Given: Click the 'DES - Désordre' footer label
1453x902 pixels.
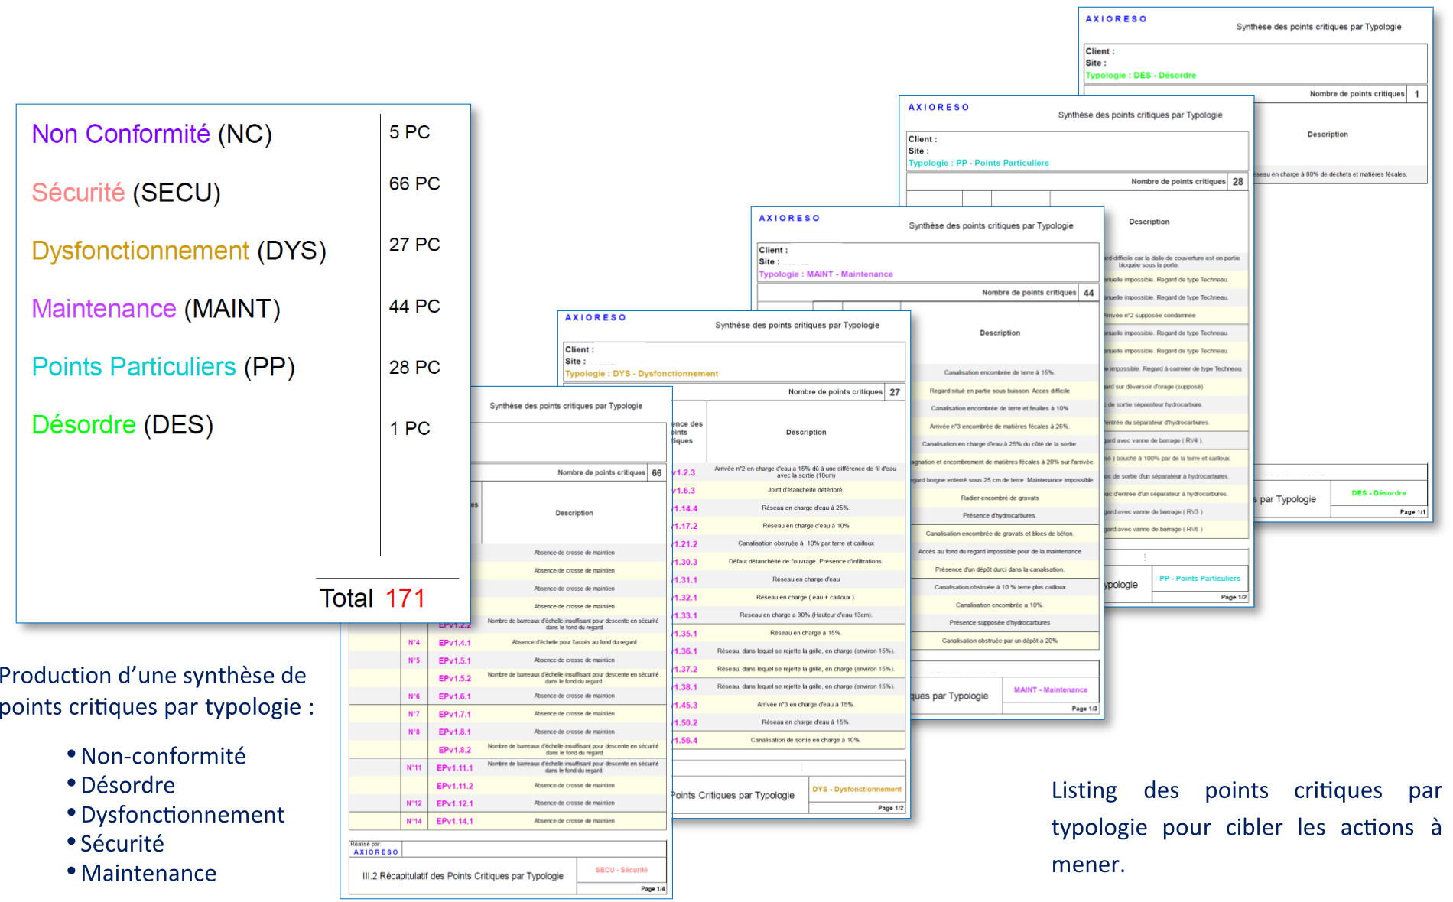Looking at the screenshot, I should click(x=1379, y=493).
